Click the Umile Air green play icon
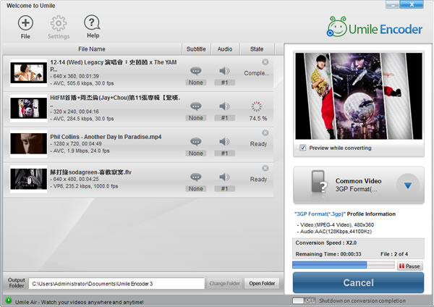The height and width of the screenshot is (307, 434). tap(7, 300)
